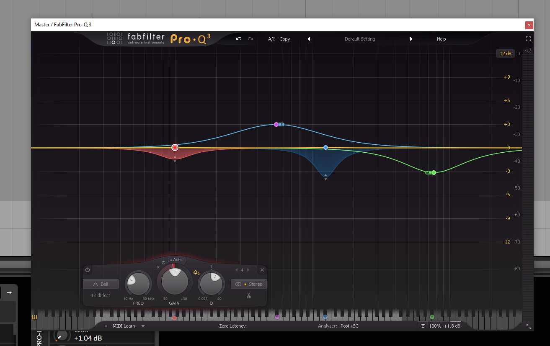Click the Copy button
Viewport: 550px width, 346px height.
pos(285,39)
